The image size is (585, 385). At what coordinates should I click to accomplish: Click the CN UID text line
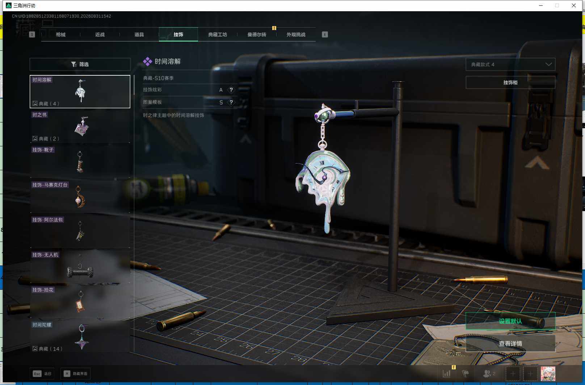click(x=62, y=16)
